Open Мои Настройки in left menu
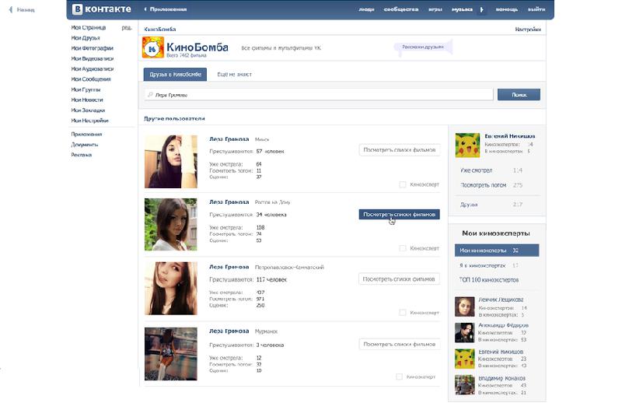 click(x=89, y=121)
